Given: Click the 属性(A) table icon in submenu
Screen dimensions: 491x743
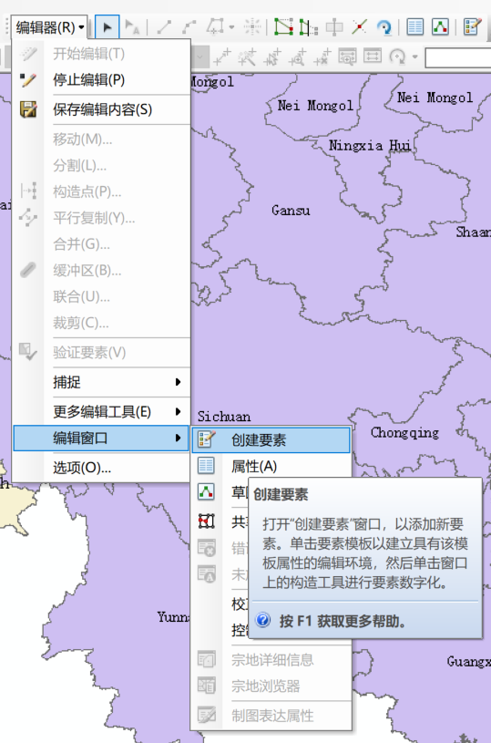Looking at the screenshot, I should click(x=207, y=466).
